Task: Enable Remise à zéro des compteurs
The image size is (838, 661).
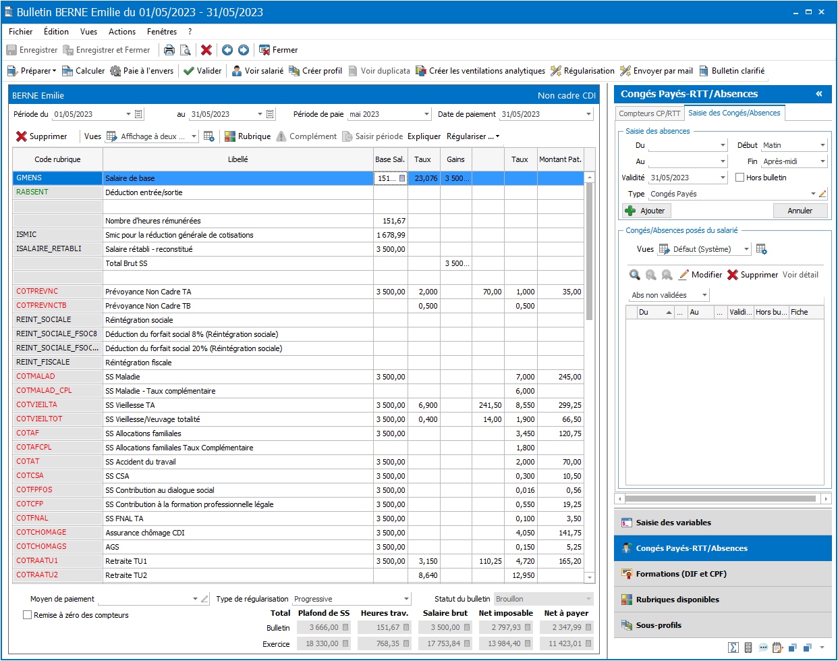Action: [x=28, y=615]
